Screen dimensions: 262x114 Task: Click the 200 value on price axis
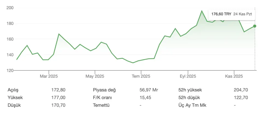pyautogui.click(x=10, y=8)
